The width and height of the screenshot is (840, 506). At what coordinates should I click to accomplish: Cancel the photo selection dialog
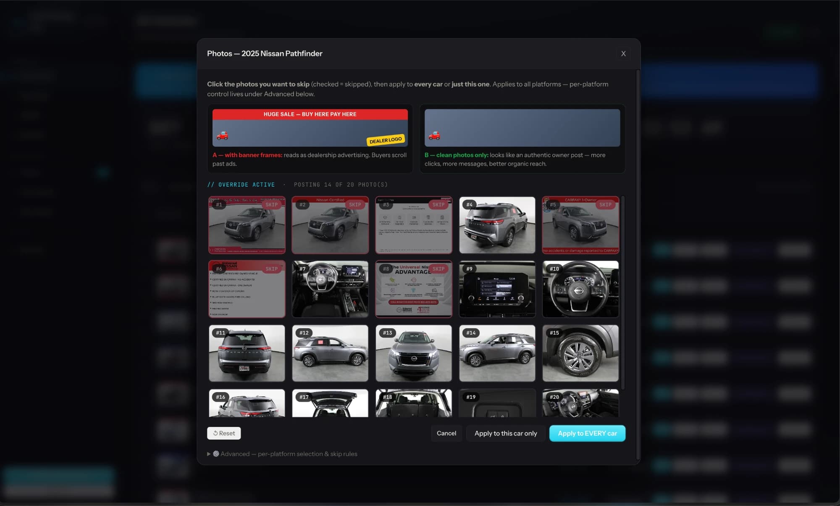[x=446, y=433]
